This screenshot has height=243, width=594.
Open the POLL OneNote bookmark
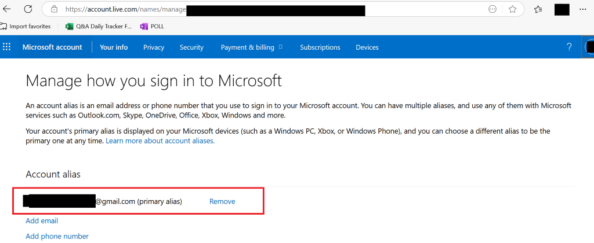(x=153, y=26)
